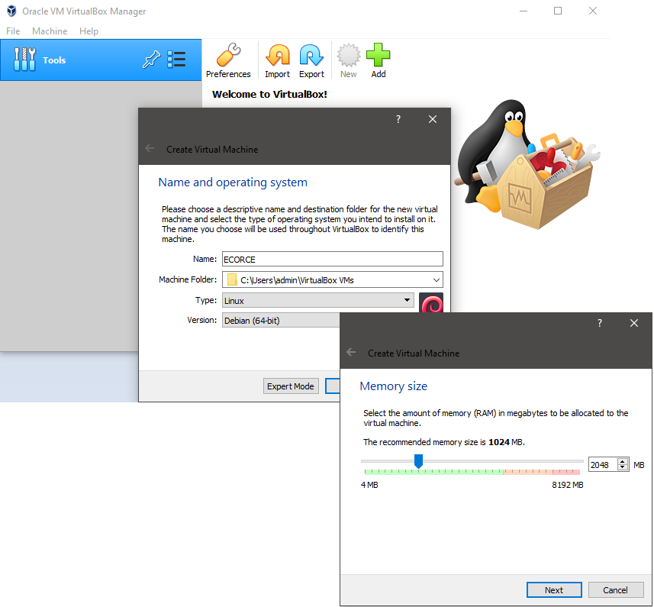Viewport: 654px width, 607px height.
Task: Open the Help menu
Action: (x=89, y=31)
